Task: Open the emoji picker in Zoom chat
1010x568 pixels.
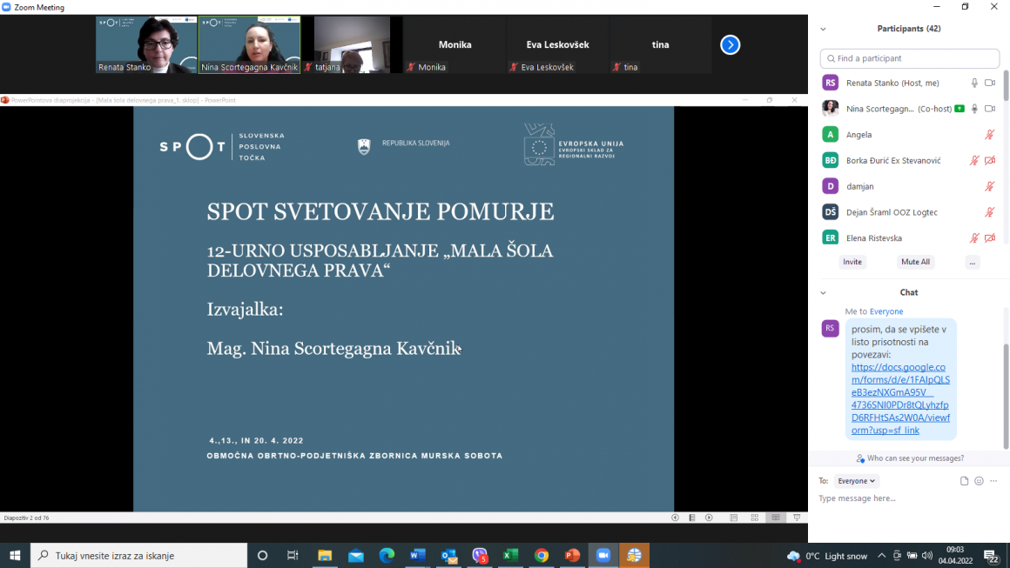Action: pyautogui.click(x=979, y=480)
